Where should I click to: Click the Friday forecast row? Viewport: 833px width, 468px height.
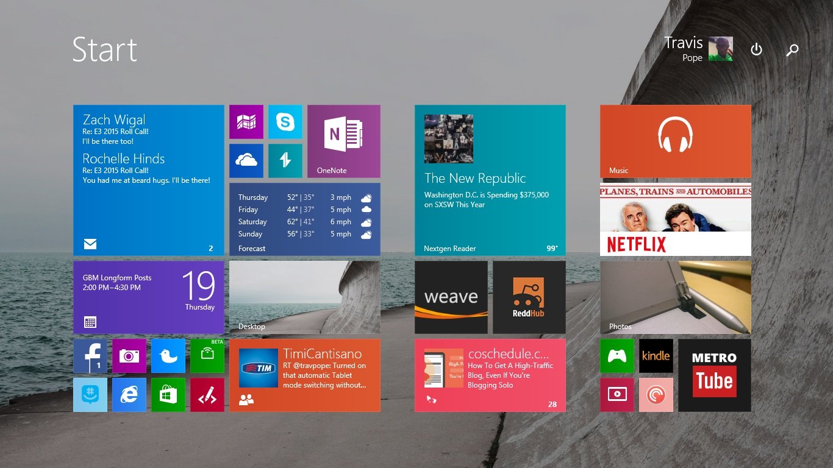coord(305,210)
